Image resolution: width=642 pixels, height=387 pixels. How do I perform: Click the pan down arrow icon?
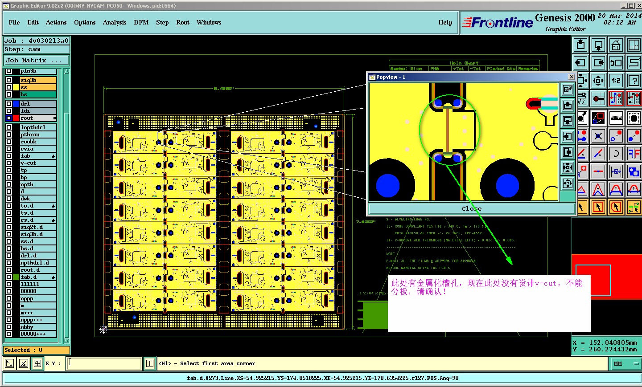(598, 45)
